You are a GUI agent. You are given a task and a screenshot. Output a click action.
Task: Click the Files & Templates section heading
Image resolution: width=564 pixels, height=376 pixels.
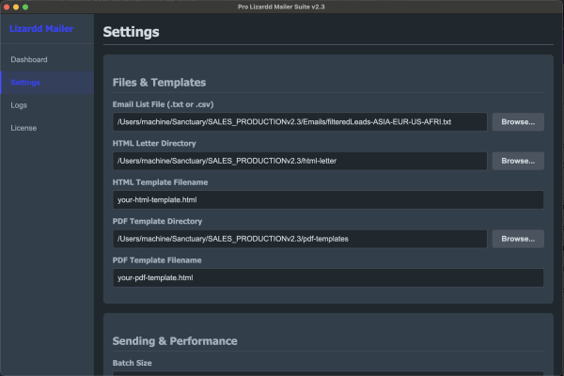(x=159, y=83)
